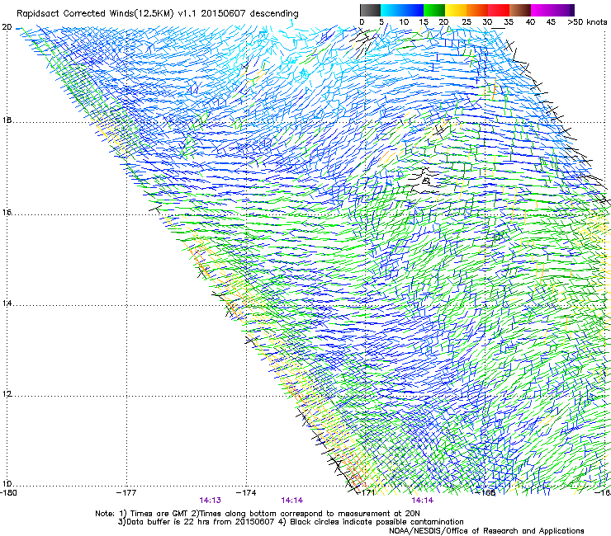The height and width of the screenshot is (536, 611).
Task: Click the 'NOAA/NESDIS/Office of Research and Applications' credit
Action: 486,531
